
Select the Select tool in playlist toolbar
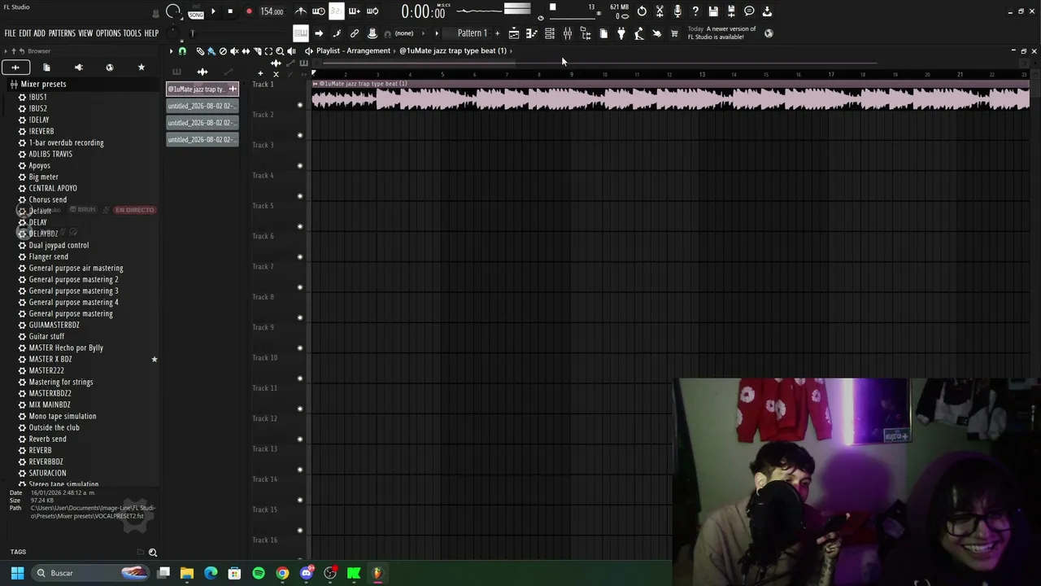point(268,51)
